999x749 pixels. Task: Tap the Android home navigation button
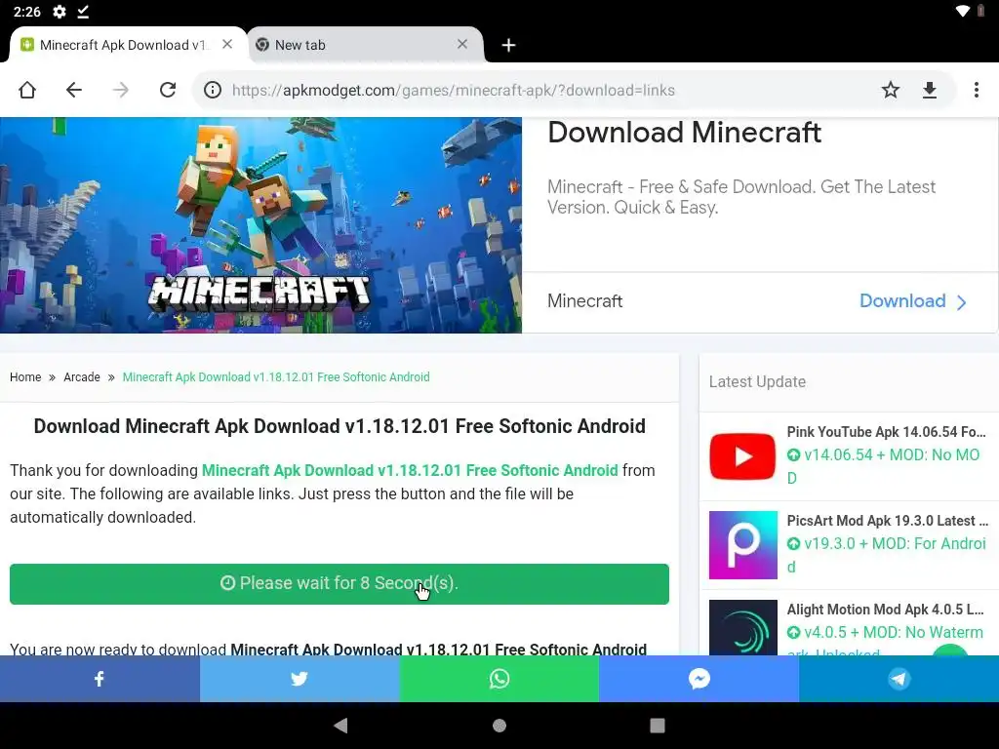[x=499, y=726]
